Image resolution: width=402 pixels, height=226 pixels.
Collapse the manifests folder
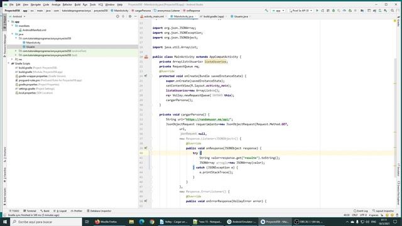pyautogui.click(x=13, y=26)
